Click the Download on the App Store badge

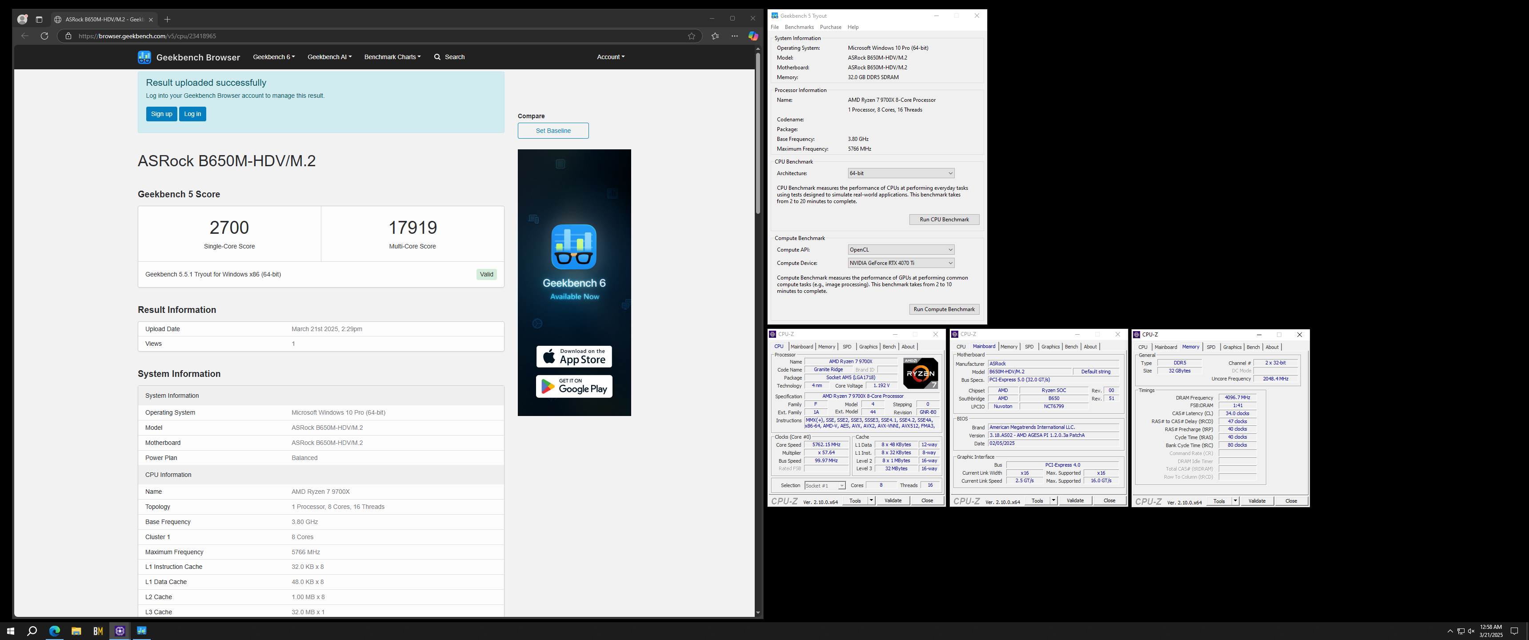(x=574, y=356)
